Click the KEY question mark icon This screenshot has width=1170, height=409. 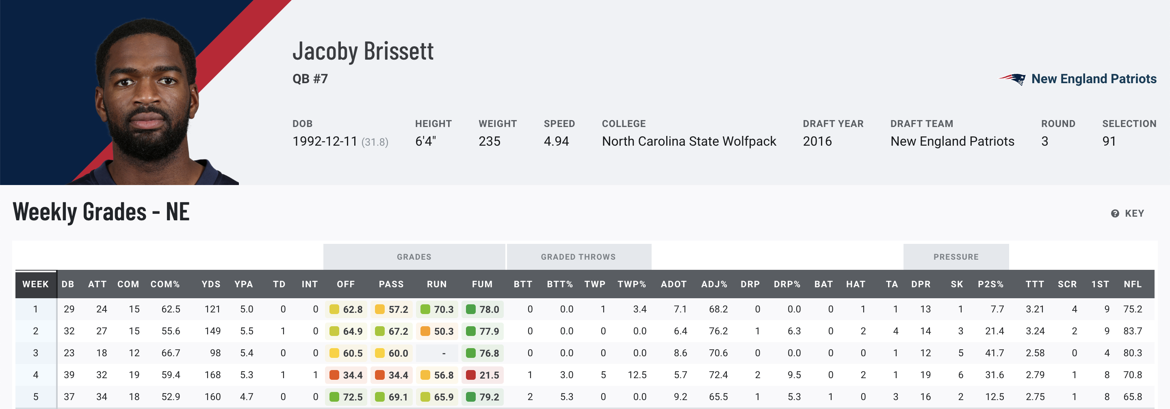coord(1115,213)
